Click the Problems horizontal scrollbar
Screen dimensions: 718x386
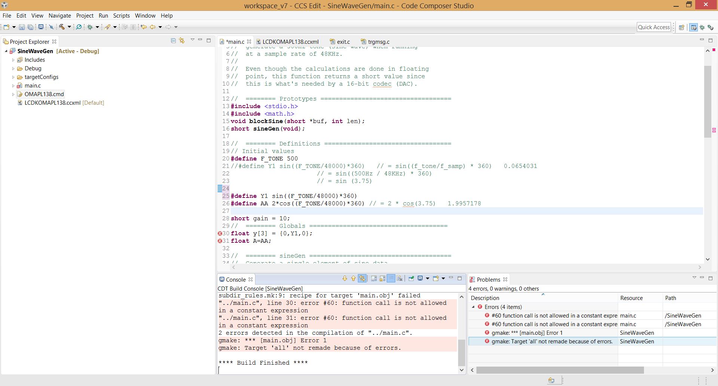(559, 370)
